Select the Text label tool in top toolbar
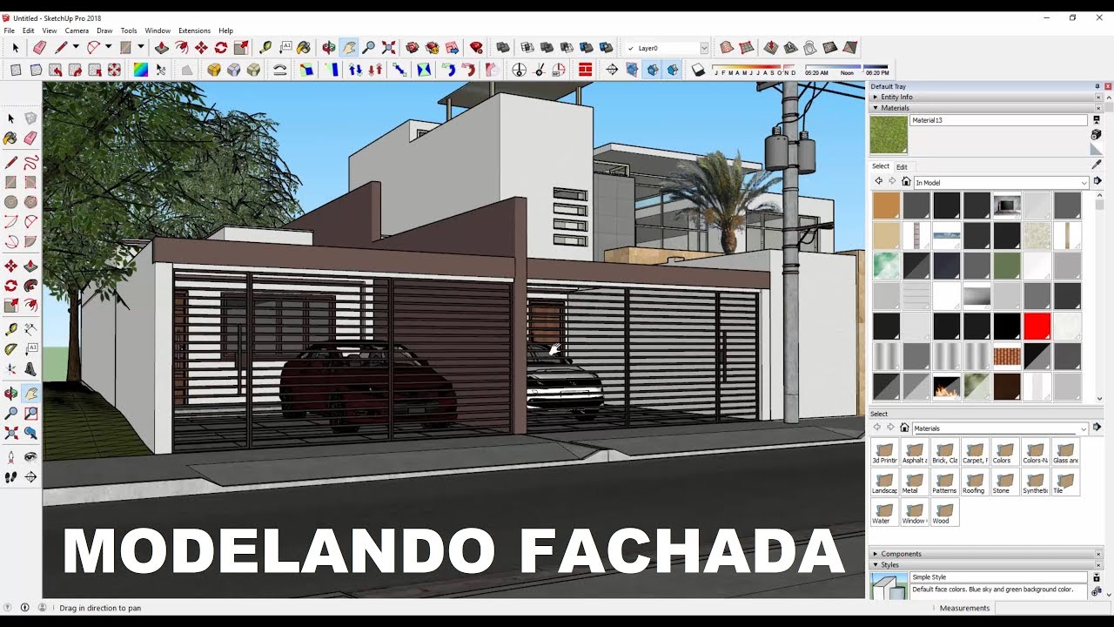 point(285,48)
